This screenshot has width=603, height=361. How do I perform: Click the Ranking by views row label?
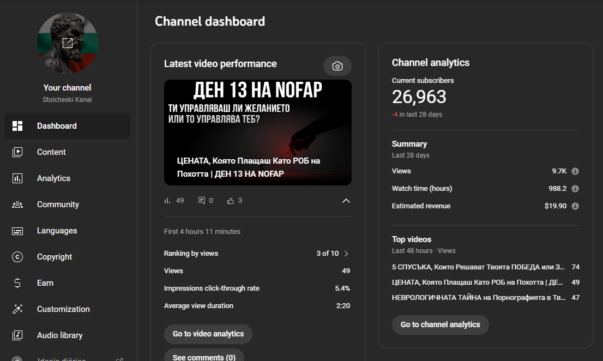pos(191,254)
